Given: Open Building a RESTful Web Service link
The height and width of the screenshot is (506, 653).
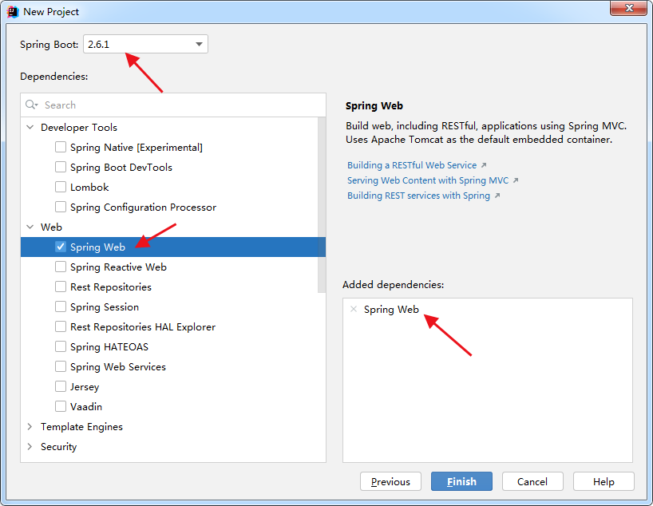Looking at the screenshot, I should (x=412, y=165).
